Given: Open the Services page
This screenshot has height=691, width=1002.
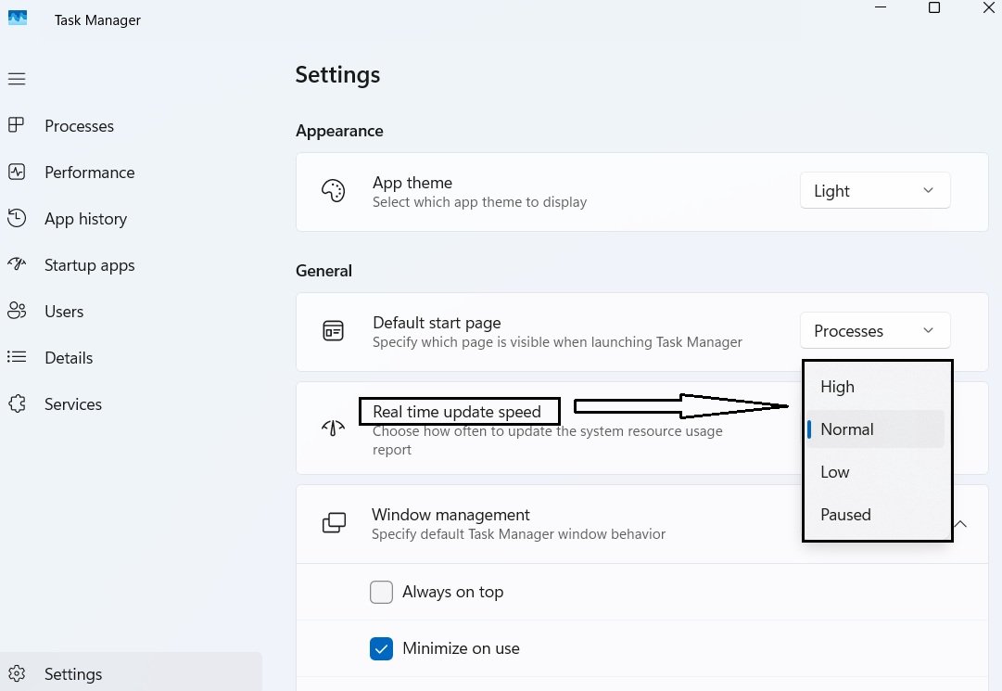Looking at the screenshot, I should (73, 404).
